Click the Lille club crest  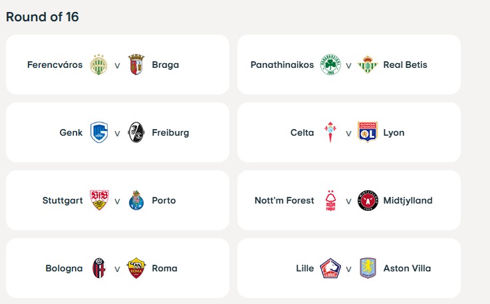(x=330, y=268)
